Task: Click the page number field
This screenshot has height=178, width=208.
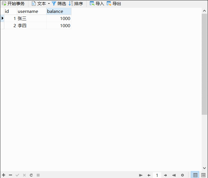Action: 157,175
